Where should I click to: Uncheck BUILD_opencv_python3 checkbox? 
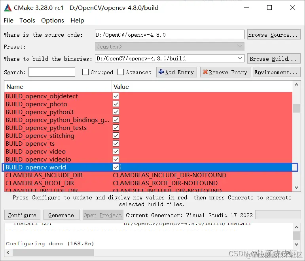tap(116, 112)
